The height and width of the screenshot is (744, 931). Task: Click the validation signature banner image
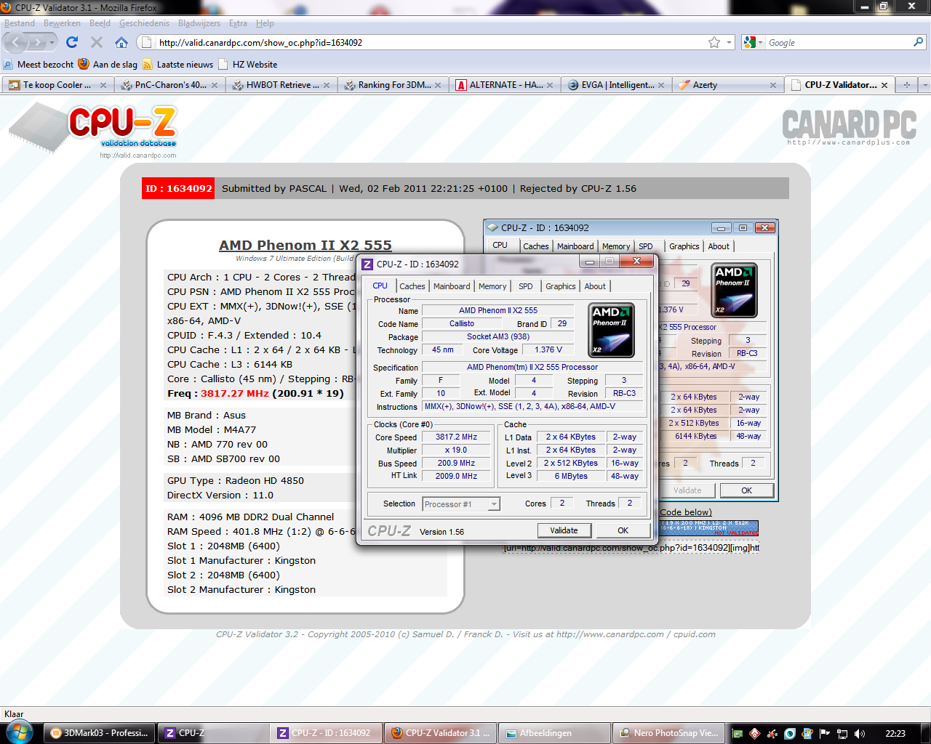coord(709,527)
